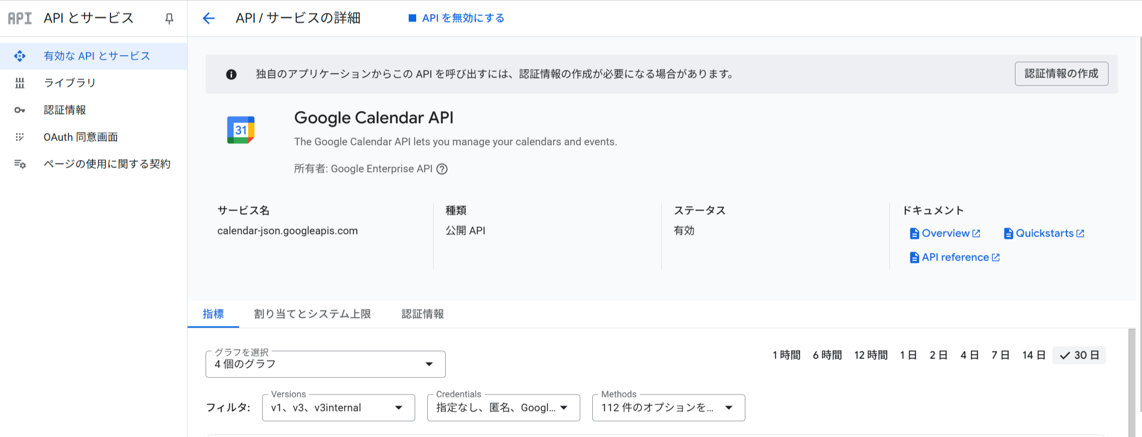
Task: Select the 1 時間 time range
Action: tap(786, 355)
